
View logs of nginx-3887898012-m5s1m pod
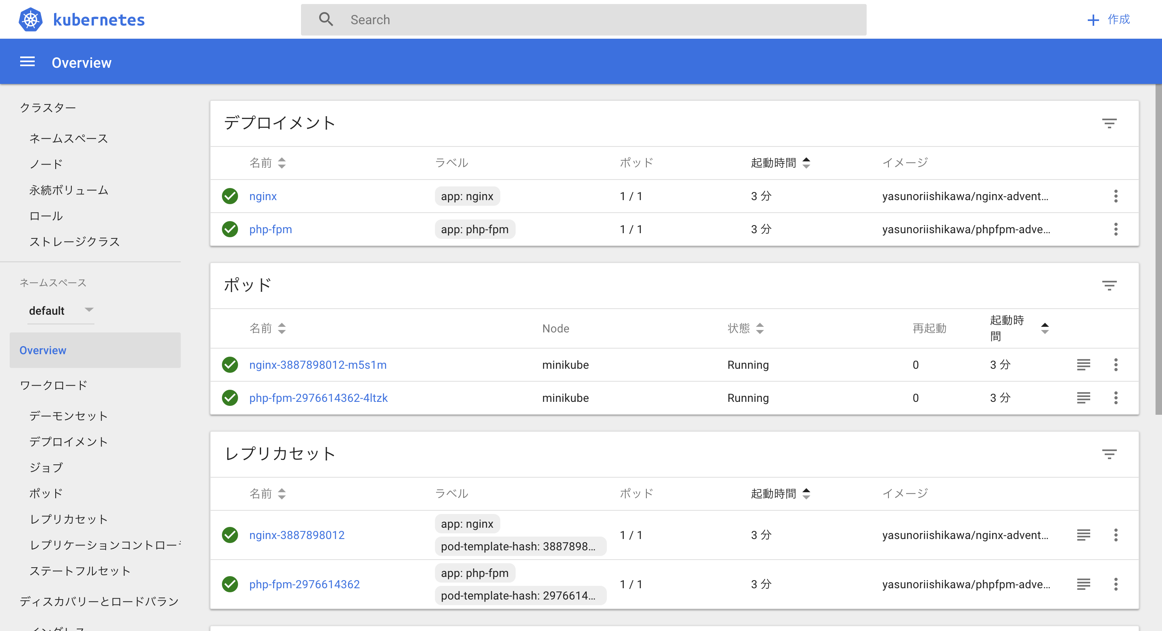(x=1083, y=364)
